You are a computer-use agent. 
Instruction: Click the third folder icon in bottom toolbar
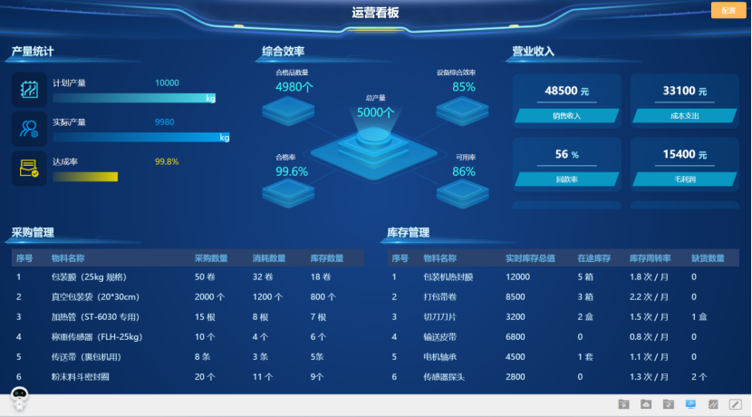pyautogui.click(x=668, y=403)
